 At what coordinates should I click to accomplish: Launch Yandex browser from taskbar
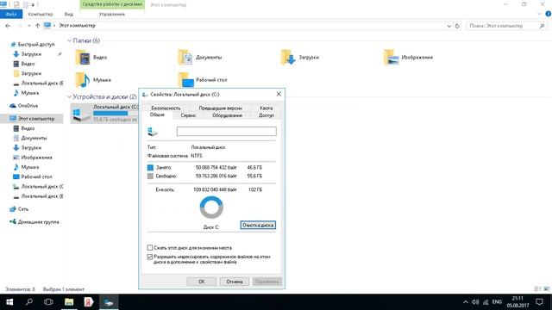pyautogui.click(x=88, y=302)
